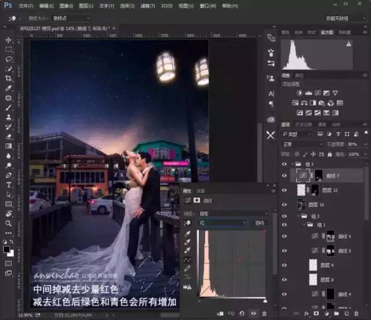Switch to the 历史记录 tab

(x=304, y=124)
